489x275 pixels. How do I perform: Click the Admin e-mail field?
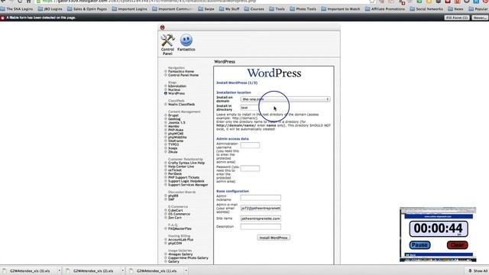(x=261, y=208)
